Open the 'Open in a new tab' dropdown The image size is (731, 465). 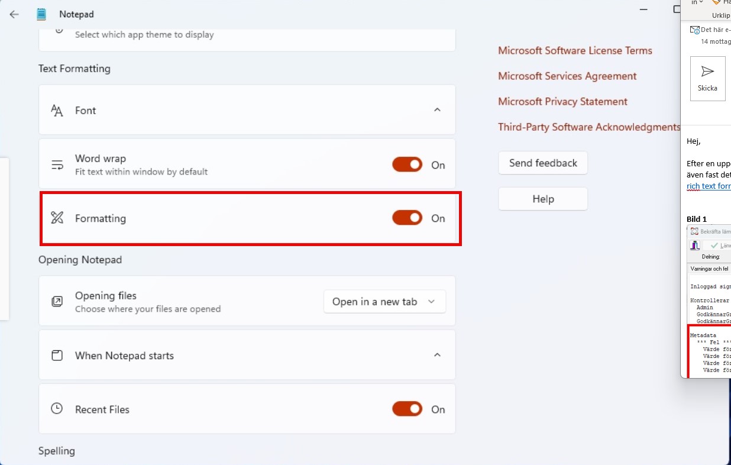pyautogui.click(x=384, y=302)
